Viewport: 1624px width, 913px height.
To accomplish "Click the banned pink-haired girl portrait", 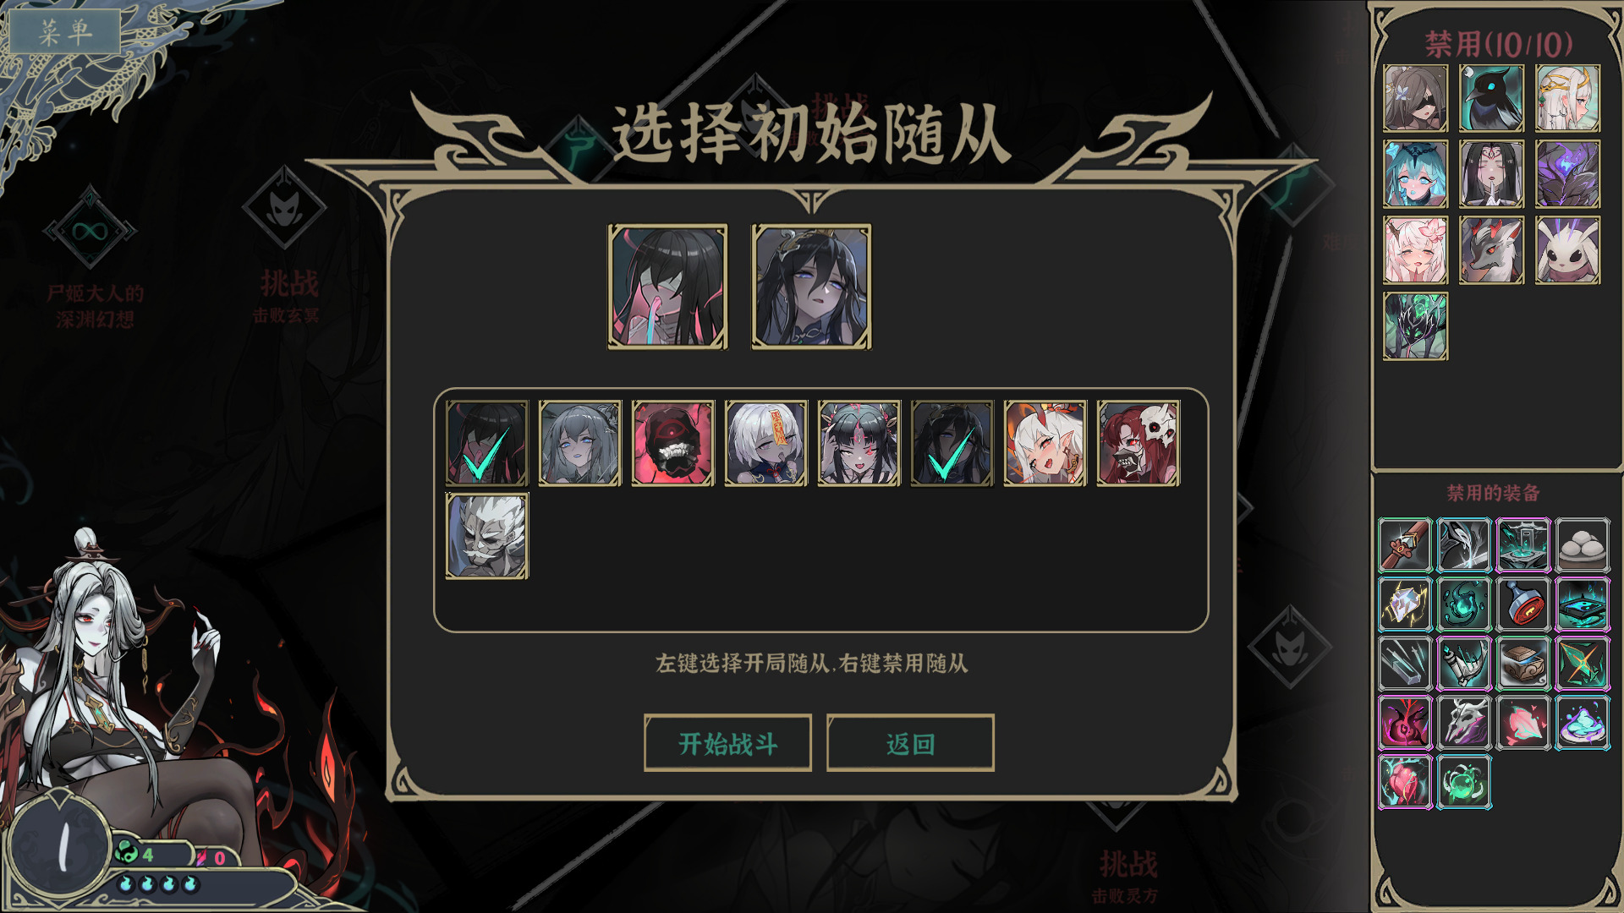I will point(1415,250).
